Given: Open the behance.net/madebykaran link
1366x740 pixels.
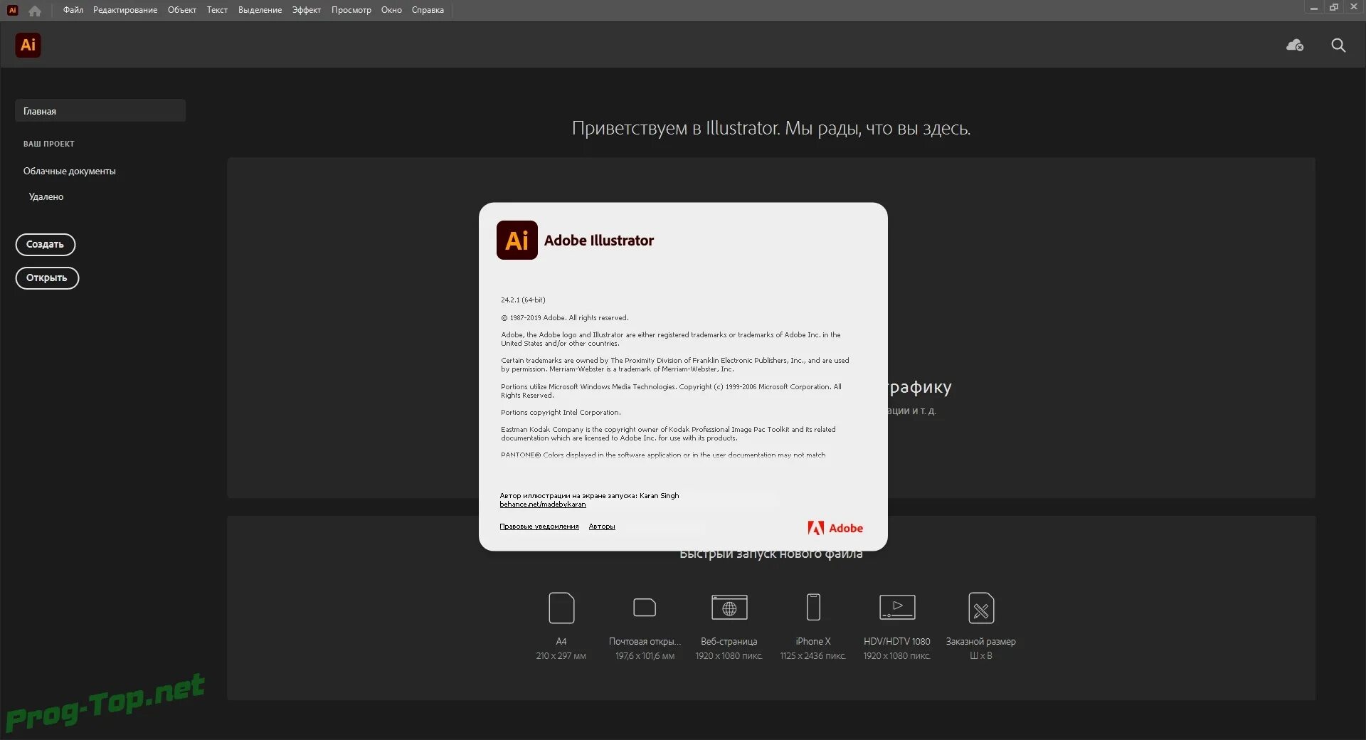Looking at the screenshot, I should (543, 504).
